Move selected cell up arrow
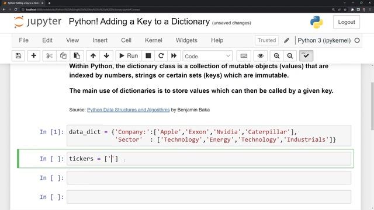Screen dimensions: 374x210 click(x=93, y=56)
